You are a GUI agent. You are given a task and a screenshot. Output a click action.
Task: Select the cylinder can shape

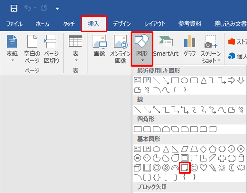tap(241, 158)
